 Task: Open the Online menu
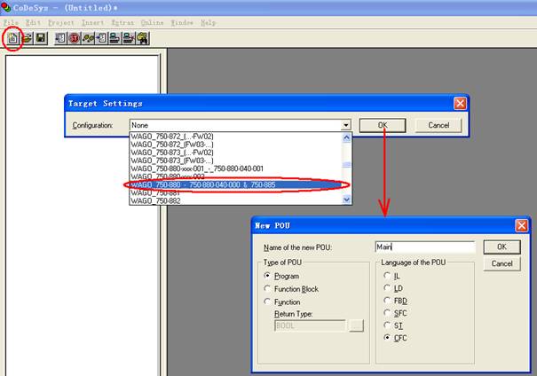click(152, 22)
